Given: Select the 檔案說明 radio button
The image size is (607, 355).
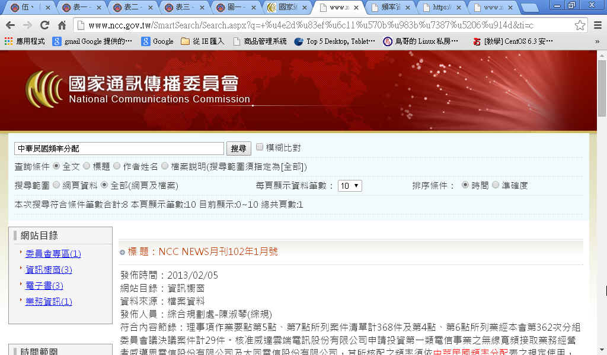Looking at the screenshot, I should [165, 166].
